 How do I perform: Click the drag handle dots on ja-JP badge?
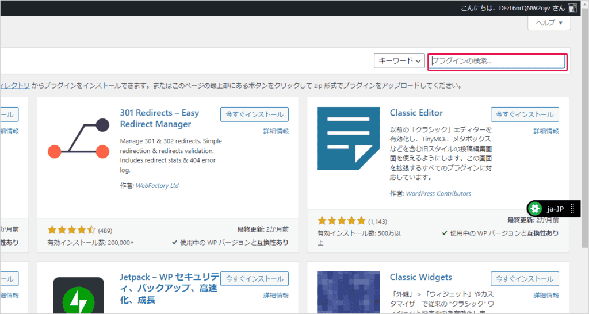[572, 208]
